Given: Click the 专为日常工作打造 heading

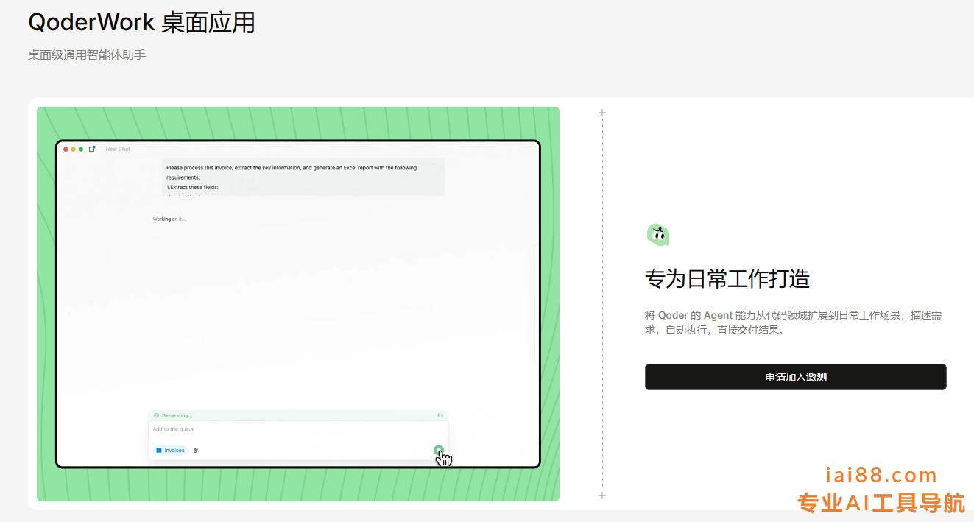Looking at the screenshot, I should pyautogui.click(x=727, y=279).
